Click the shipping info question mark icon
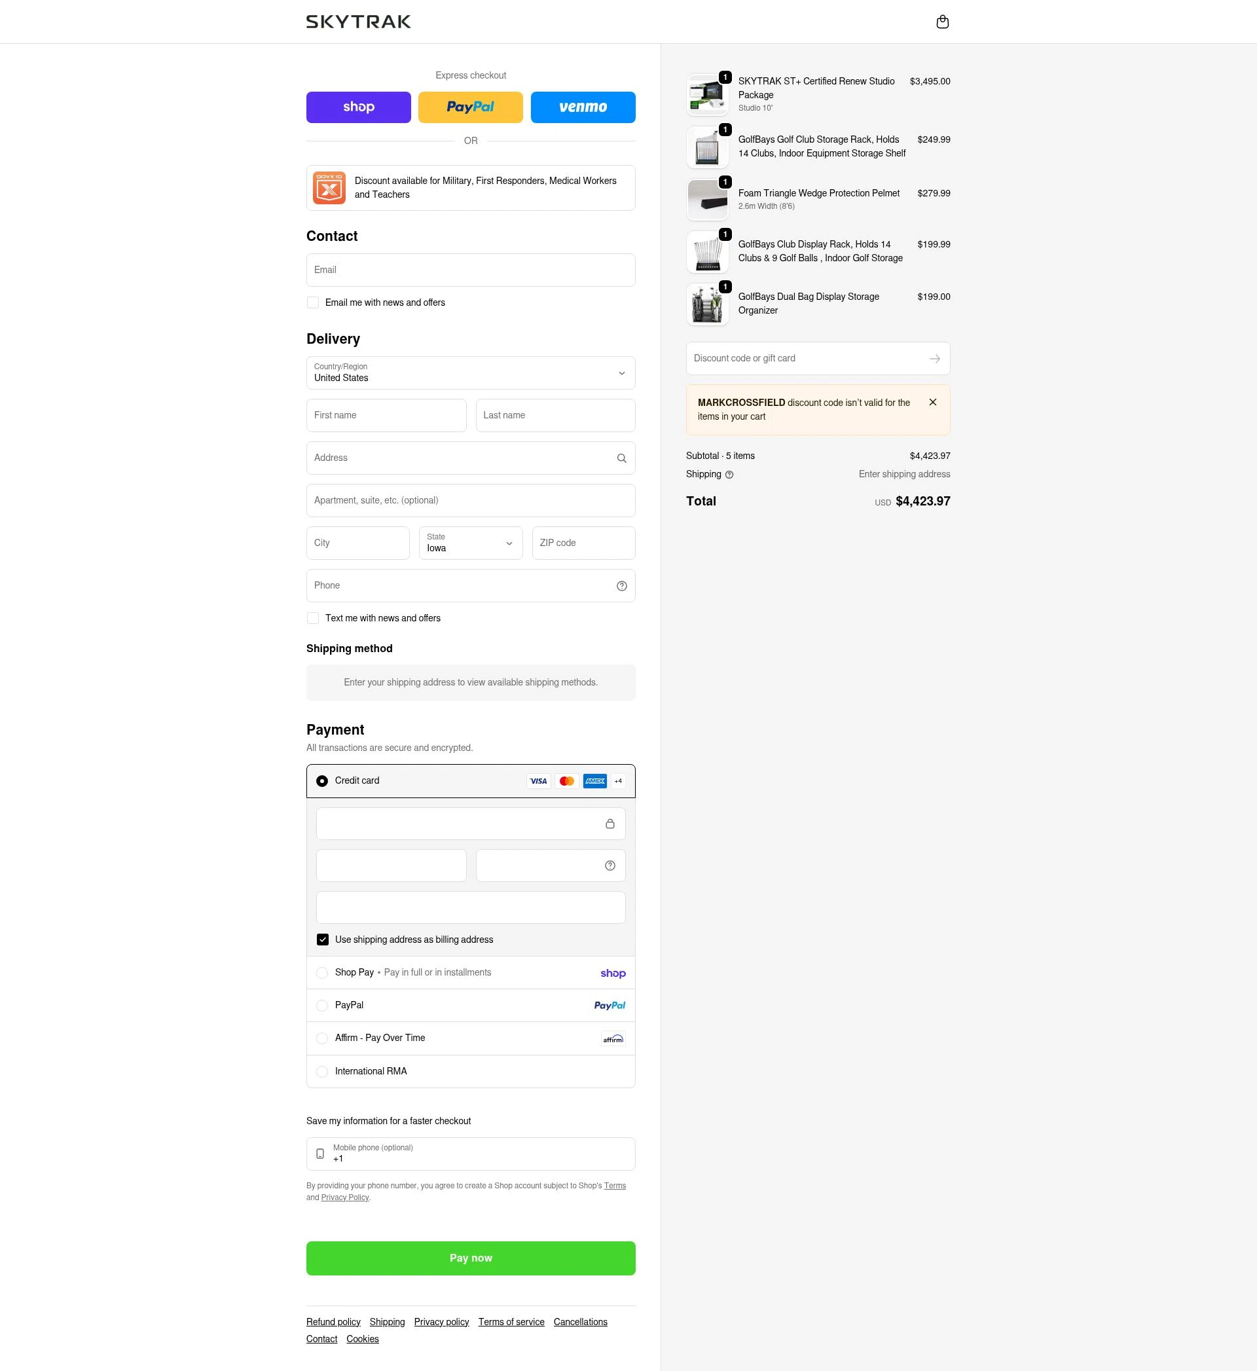 [x=729, y=475]
